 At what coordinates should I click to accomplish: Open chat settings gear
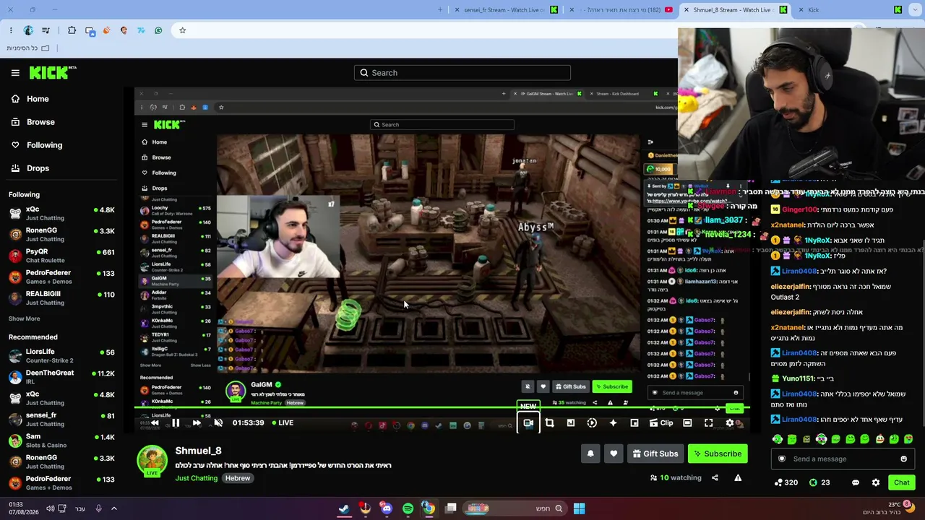(x=876, y=482)
